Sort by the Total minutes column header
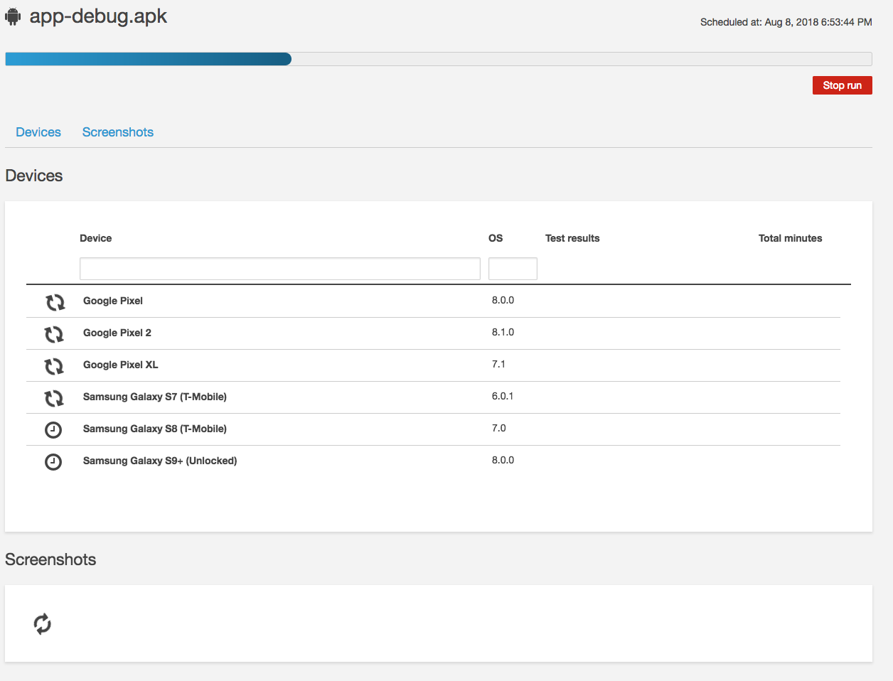 pyautogui.click(x=790, y=238)
